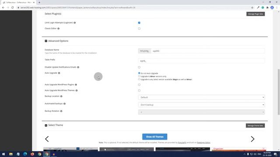
Task: Launch Microsoft Edge from the taskbar
Action: [25, 154]
